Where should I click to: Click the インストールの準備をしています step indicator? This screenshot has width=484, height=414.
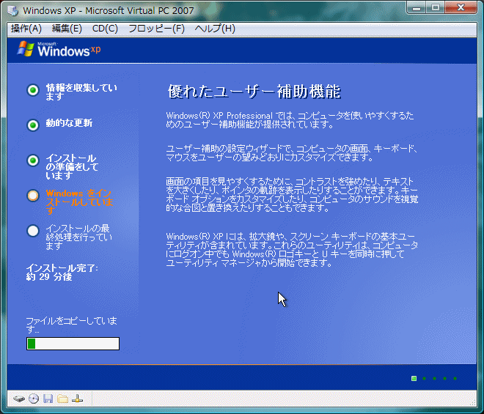(33, 160)
